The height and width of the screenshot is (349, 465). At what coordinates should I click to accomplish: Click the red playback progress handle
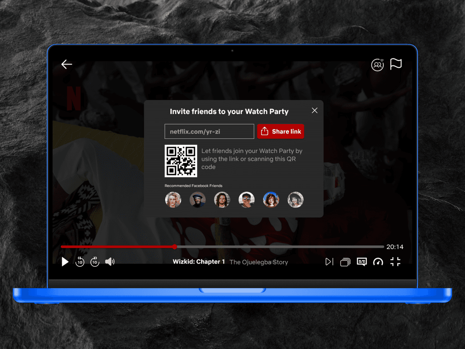(175, 247)
